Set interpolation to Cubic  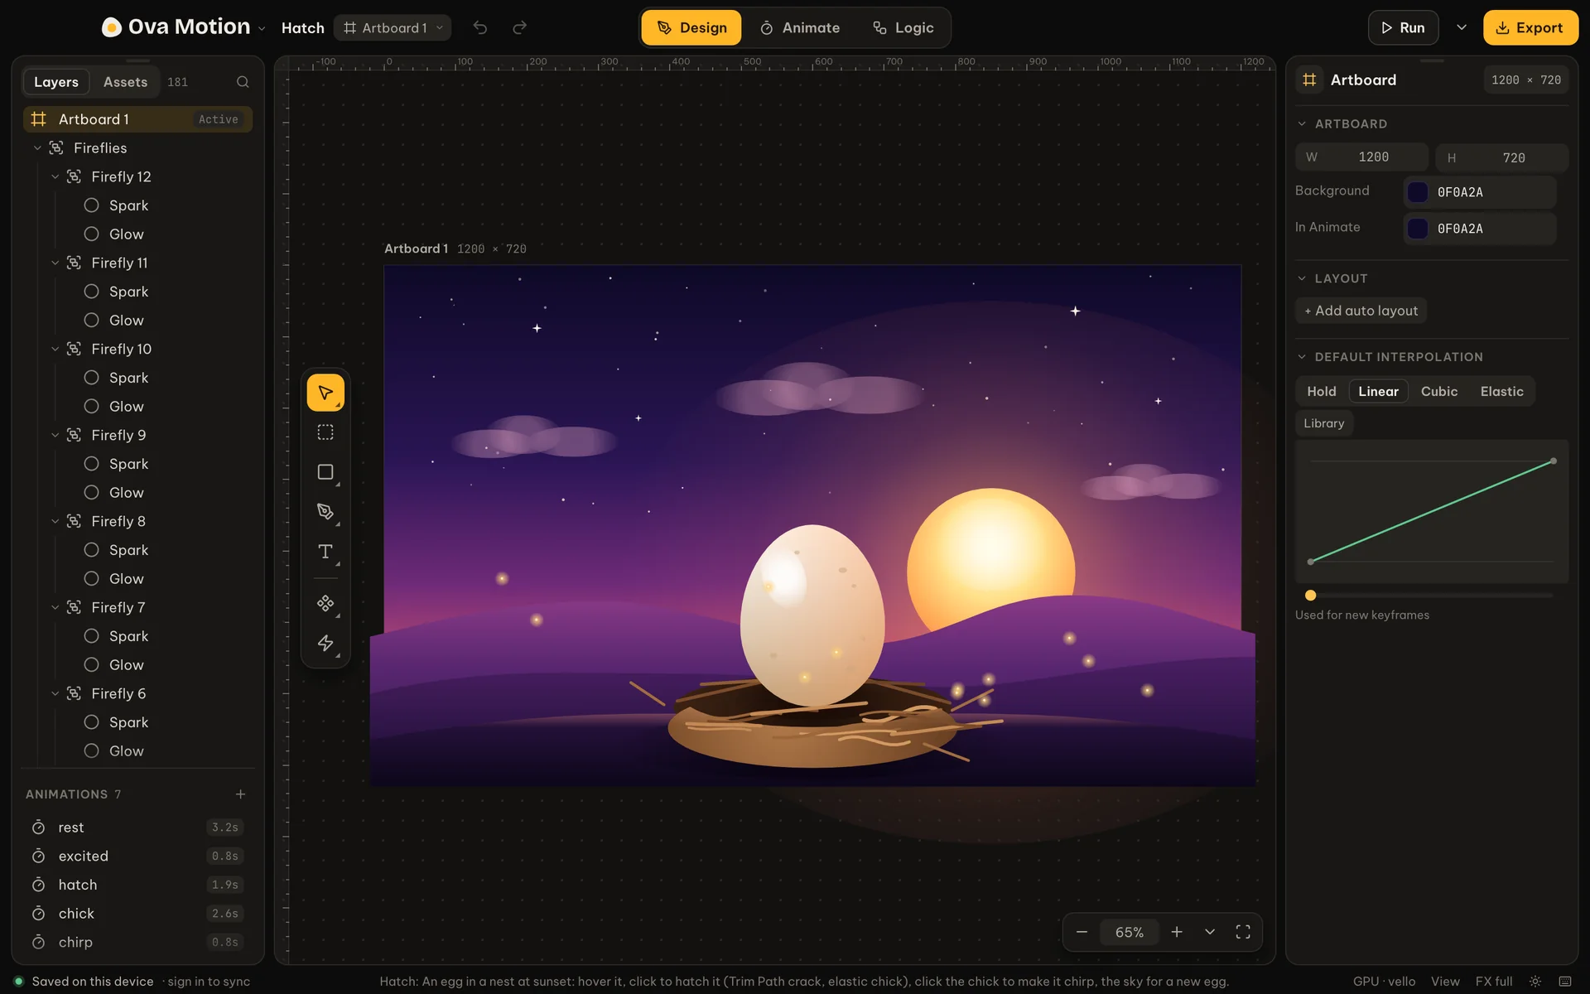[x=1438, y=391]
